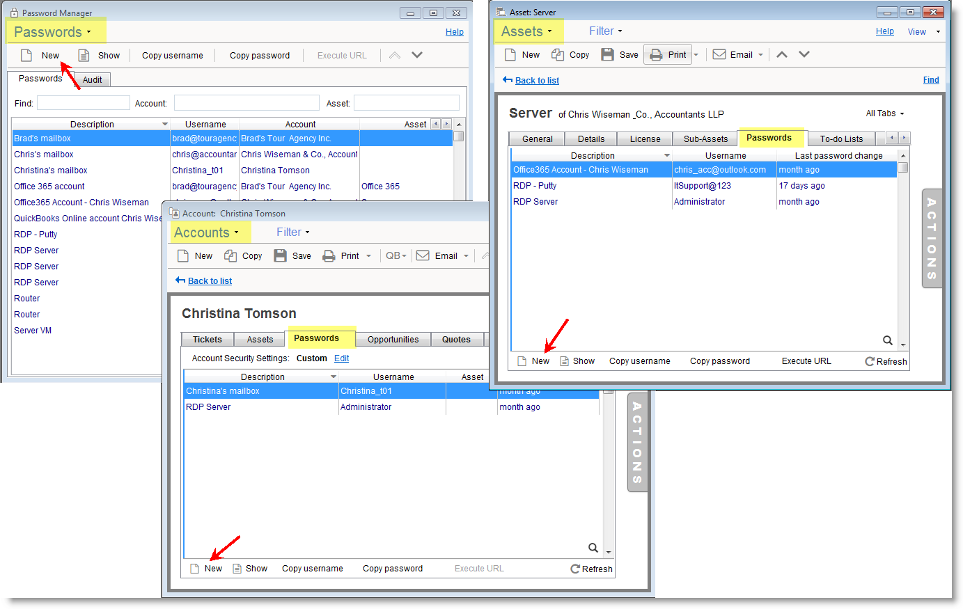
Task: Click Email icon in the Asset toolbar
Action: click(x=720, y=55)
